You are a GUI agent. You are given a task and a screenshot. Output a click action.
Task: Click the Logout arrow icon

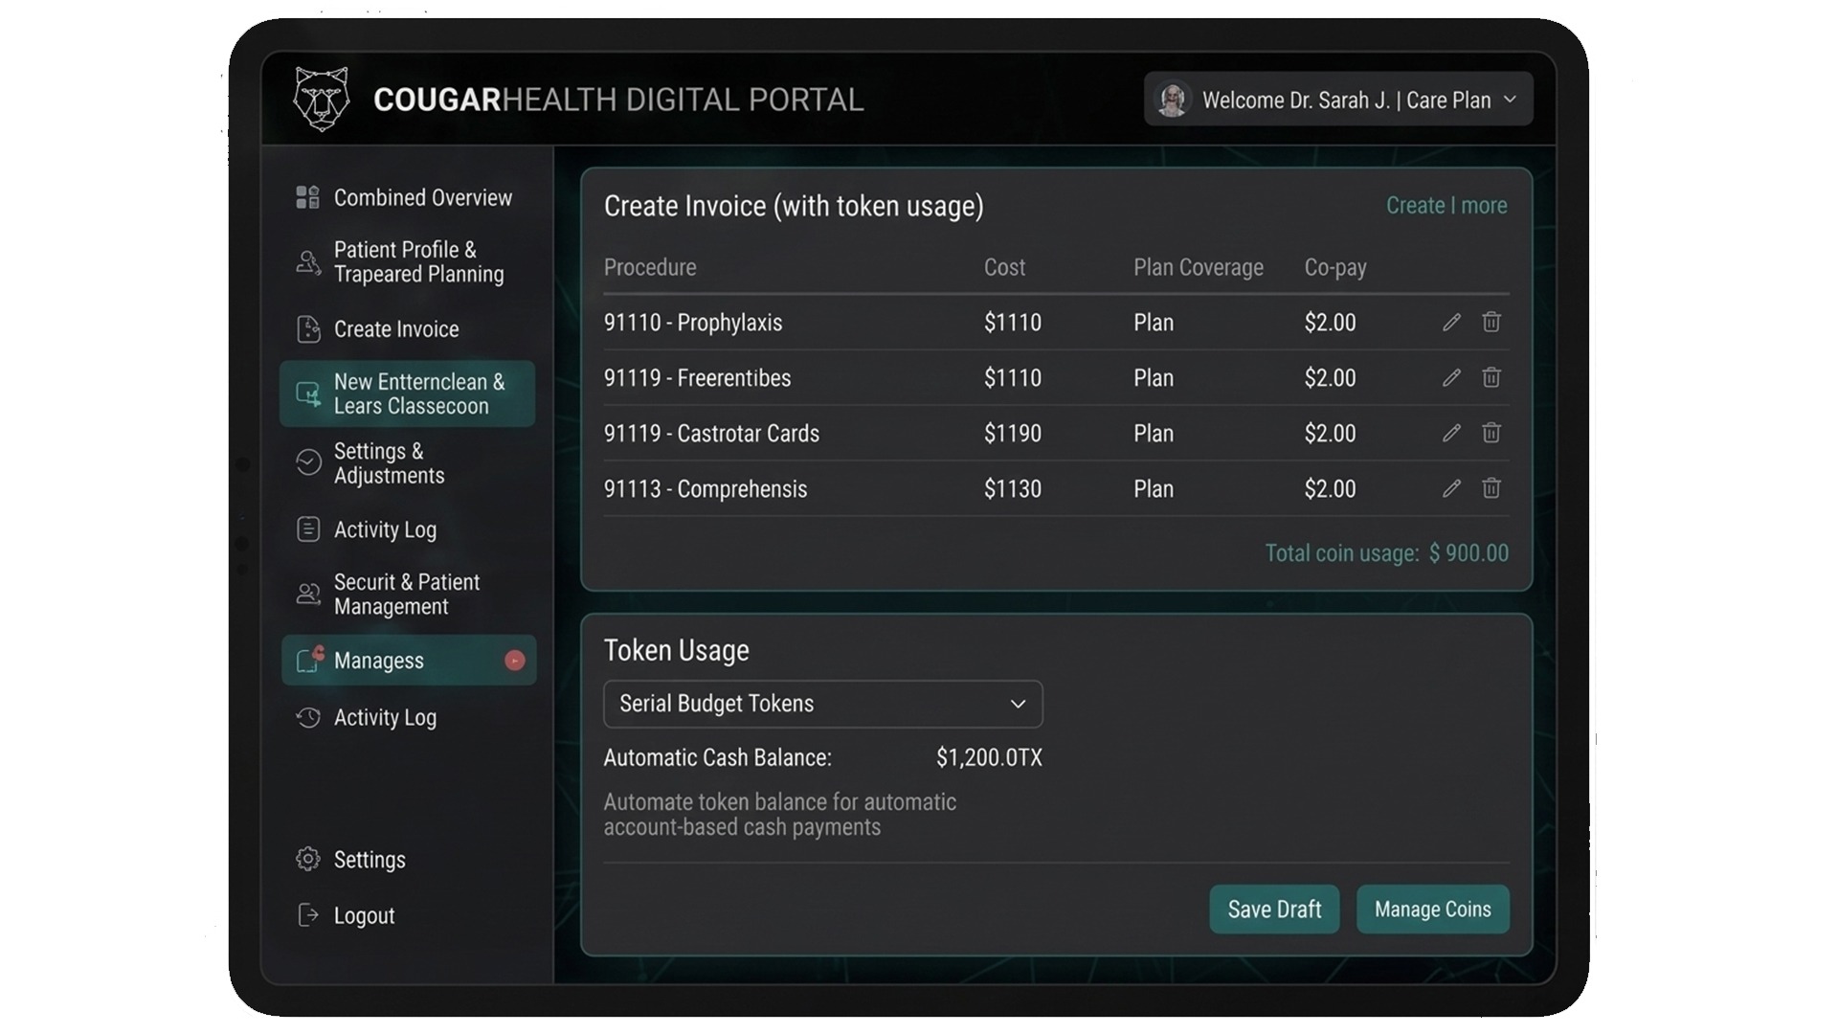pos(307,915)
